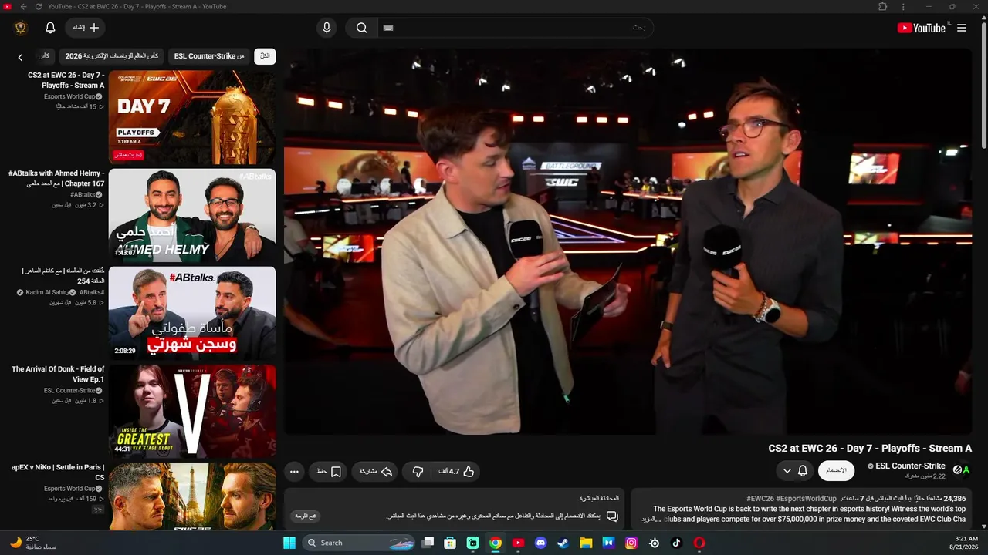This screenshot has width=988, height=555.
Task: Save the video (حفظ) to playlist
Action: [x=329, y=472]
